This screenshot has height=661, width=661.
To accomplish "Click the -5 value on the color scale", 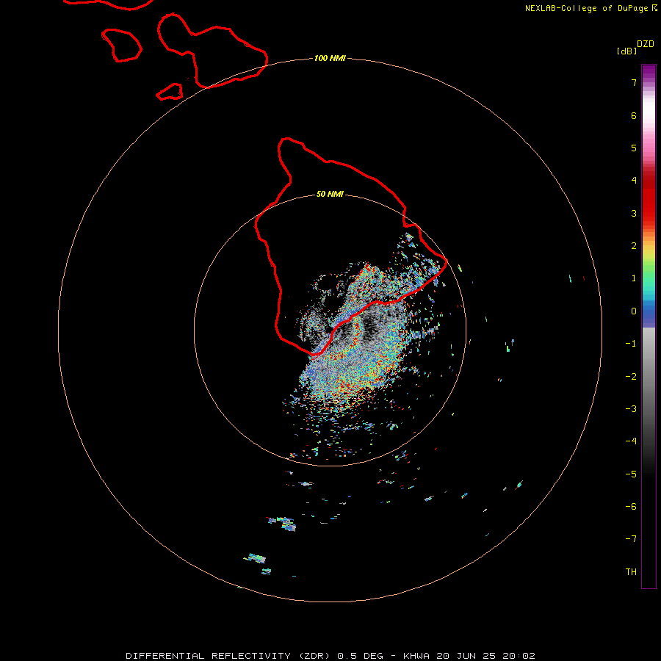I will tap(631, 474).
